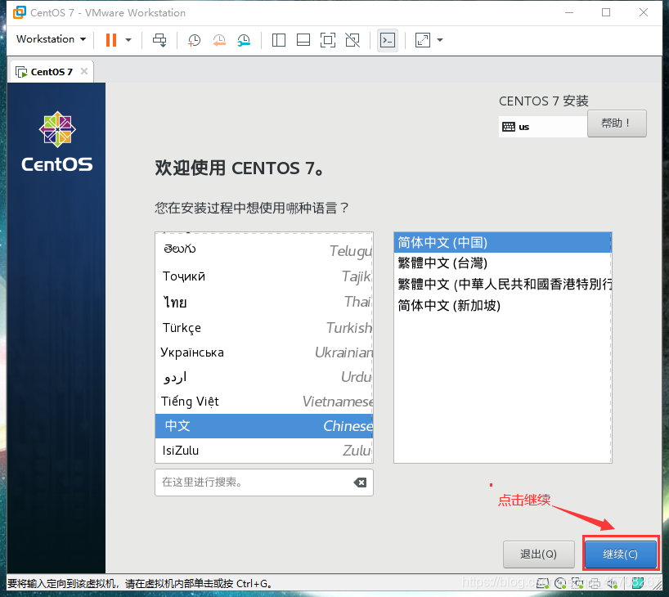Choose 简体中文 (中国) locale
The image size is (669, 597).
[x=503, y=242]
